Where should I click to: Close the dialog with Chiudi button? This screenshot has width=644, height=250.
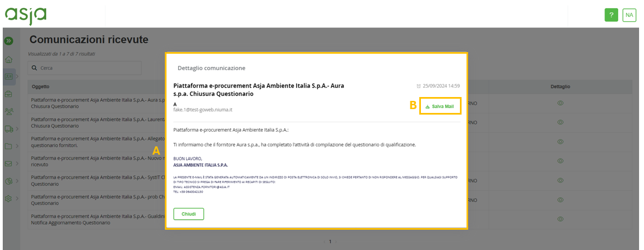pyautogui.click(x=188, y=214)
